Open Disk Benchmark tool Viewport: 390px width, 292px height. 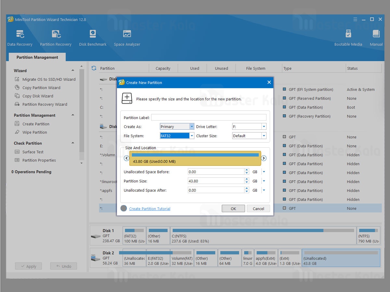click(x=93, y=38)
